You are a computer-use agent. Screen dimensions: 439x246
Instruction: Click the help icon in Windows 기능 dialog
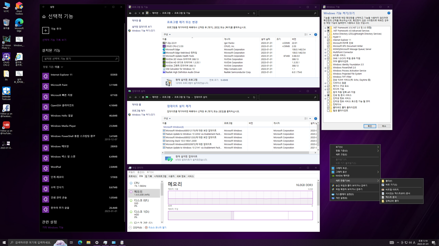click(x=389, y=13)
